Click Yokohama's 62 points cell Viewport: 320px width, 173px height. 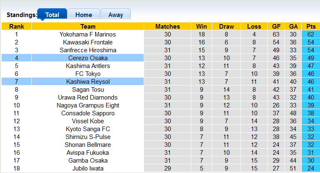pyautogui.click(x=311, y=34)
